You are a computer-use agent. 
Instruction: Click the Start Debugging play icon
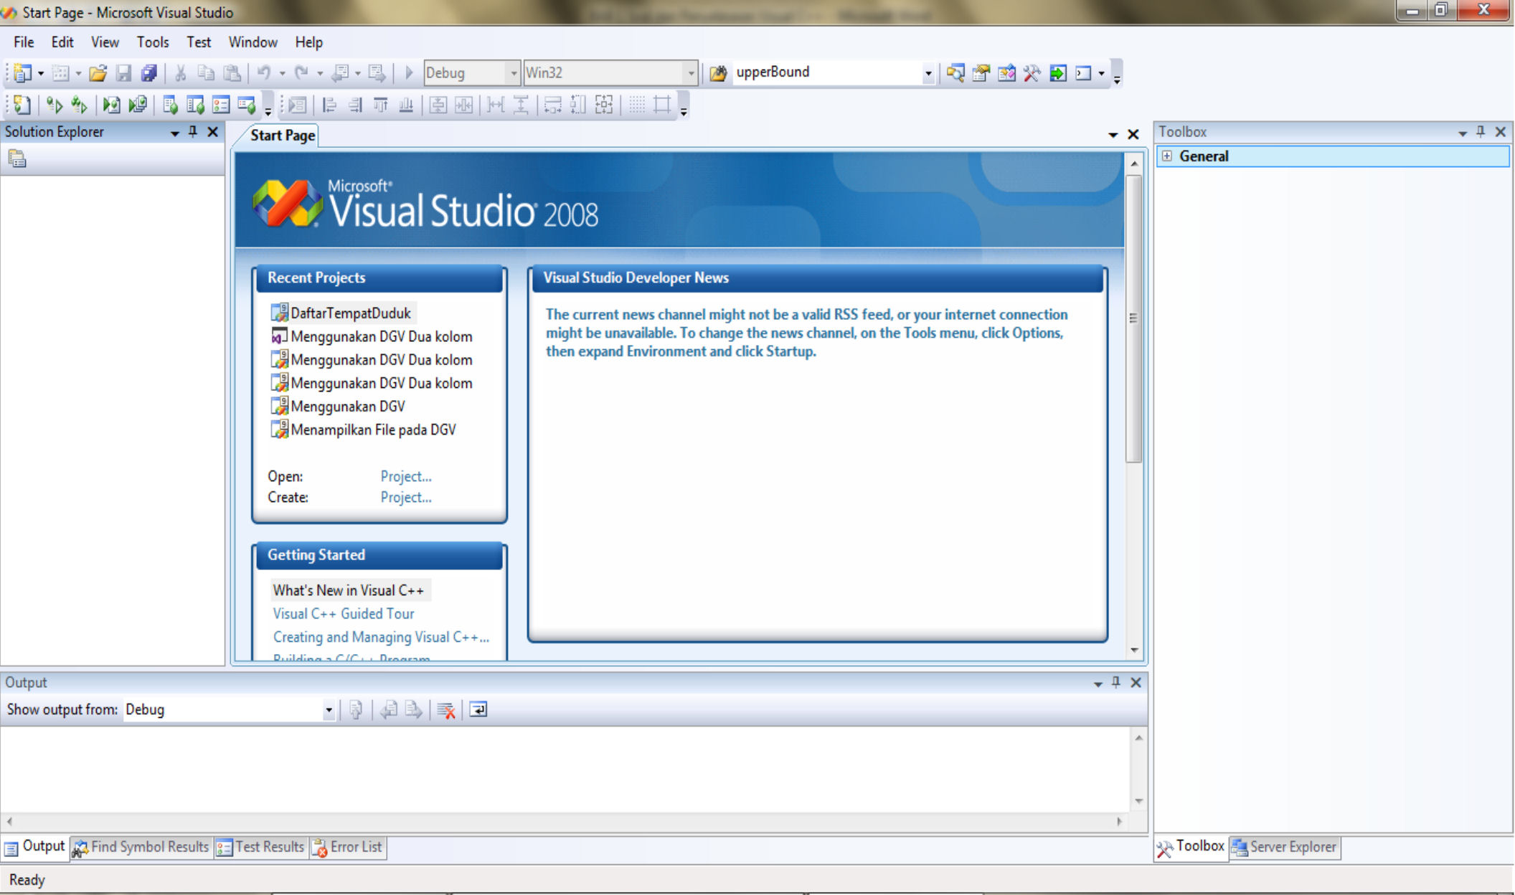pos(409,73)
